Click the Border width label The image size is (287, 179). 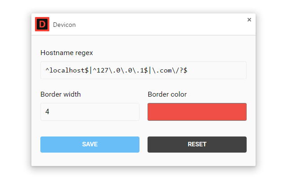(61, 94)
